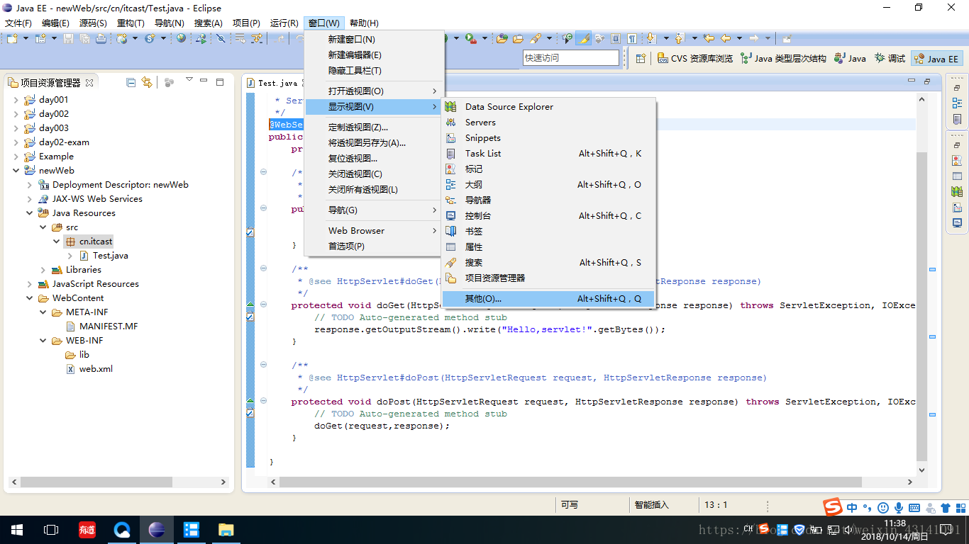Toggle Show Whitespace Characters in toolbar
Viewport: 969px width, 544px height.
[631, 38]
